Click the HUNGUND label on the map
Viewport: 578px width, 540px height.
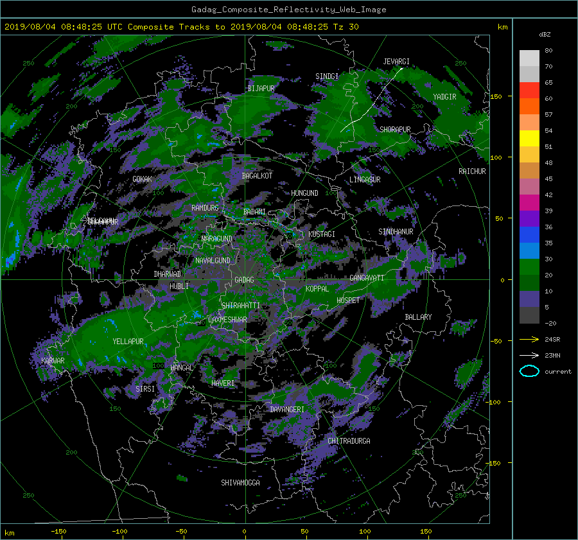[x=304, y=193]
